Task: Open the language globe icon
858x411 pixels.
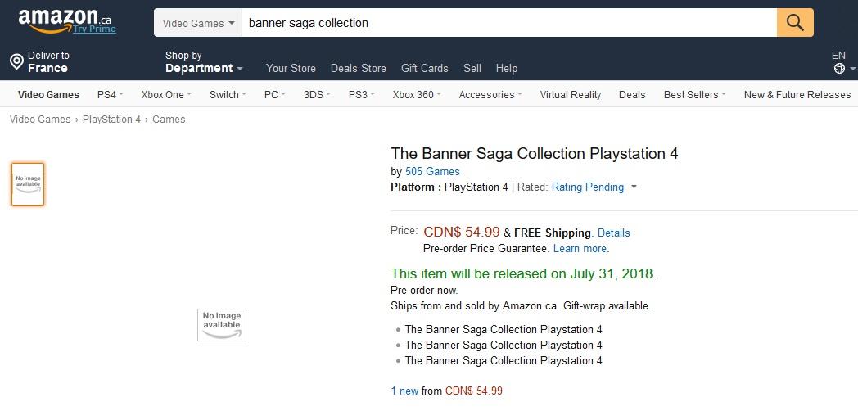Action: [x=839, y=69]
